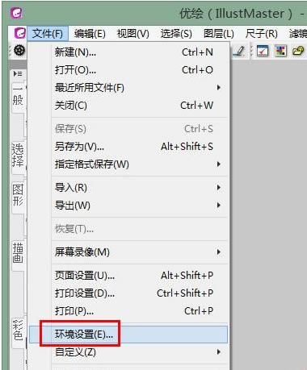Open the 尺子(R) menu
This screenshot has height=370, width=307.
262,34
